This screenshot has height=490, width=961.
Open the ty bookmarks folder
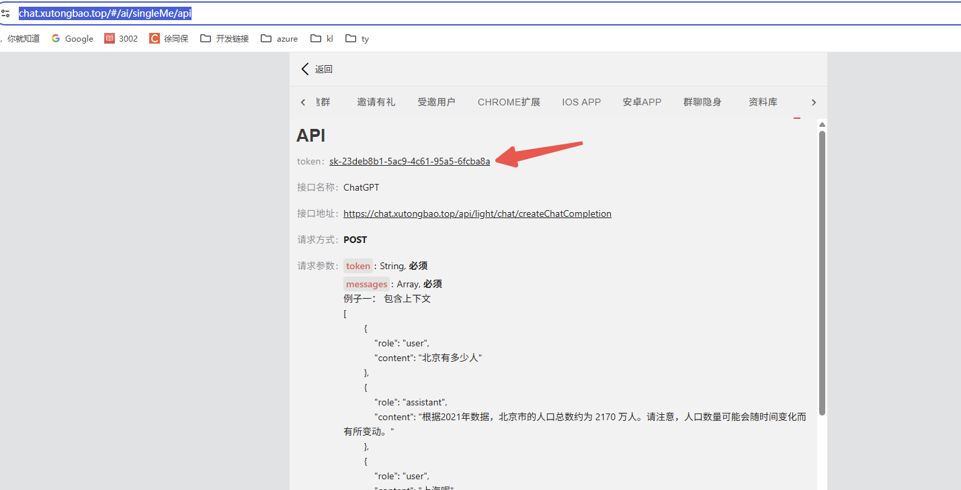pyautogui.click(x=357, y=38)
